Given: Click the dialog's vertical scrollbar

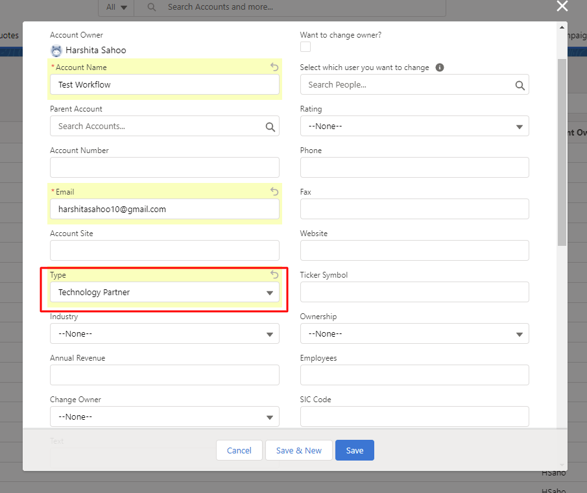Looking at the screenshot, I should point(562,152).
